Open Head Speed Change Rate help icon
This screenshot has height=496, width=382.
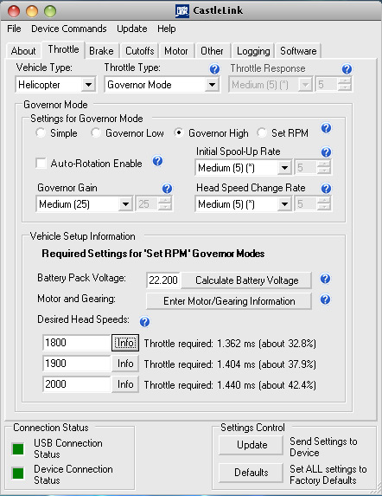point(326,189)
